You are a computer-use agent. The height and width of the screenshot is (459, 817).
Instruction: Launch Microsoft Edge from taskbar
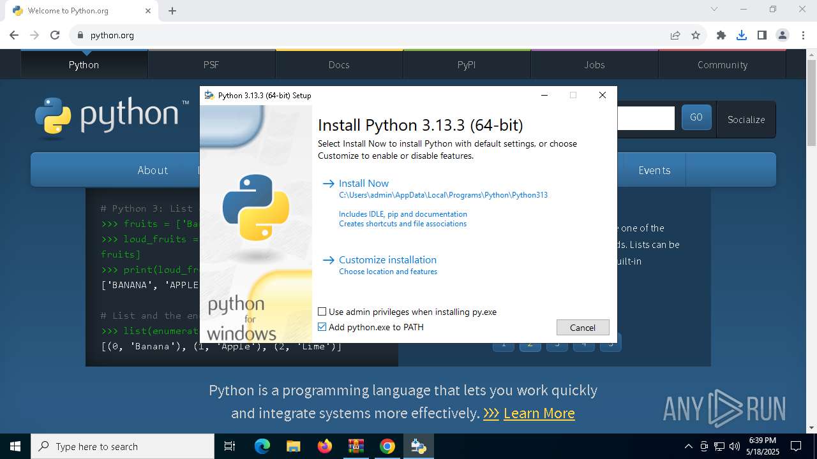pos(262,446)
